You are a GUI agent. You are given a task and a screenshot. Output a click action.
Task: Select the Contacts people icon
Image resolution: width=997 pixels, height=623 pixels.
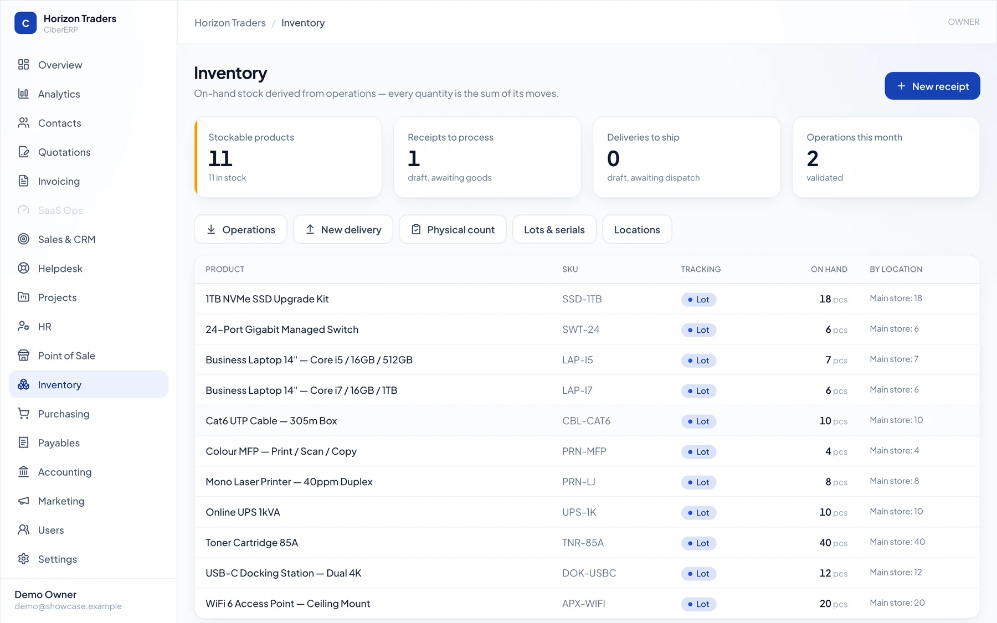point(23,123)
